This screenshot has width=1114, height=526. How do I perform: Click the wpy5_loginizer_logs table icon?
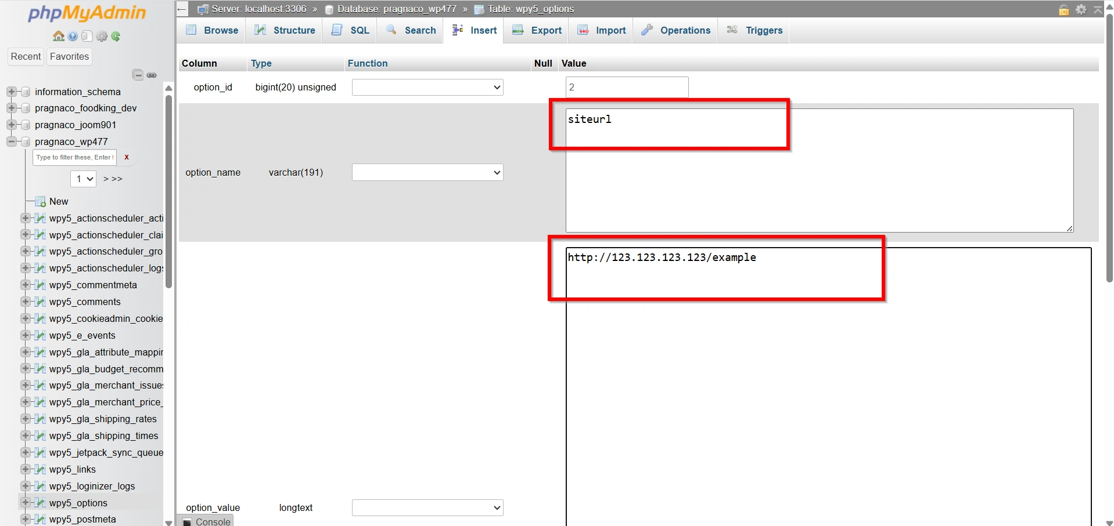(x=40, y=486)
